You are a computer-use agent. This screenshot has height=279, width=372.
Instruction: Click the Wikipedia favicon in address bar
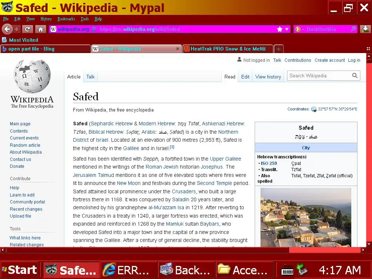(x=53, y=29)
